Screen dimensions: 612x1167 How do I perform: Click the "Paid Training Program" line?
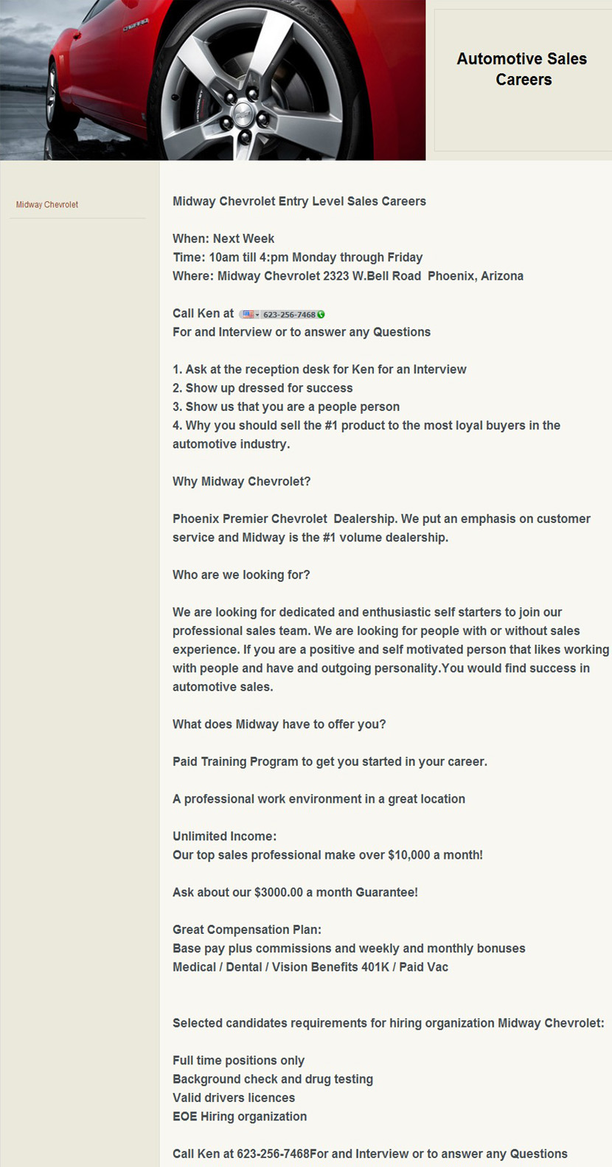point(330,761)
